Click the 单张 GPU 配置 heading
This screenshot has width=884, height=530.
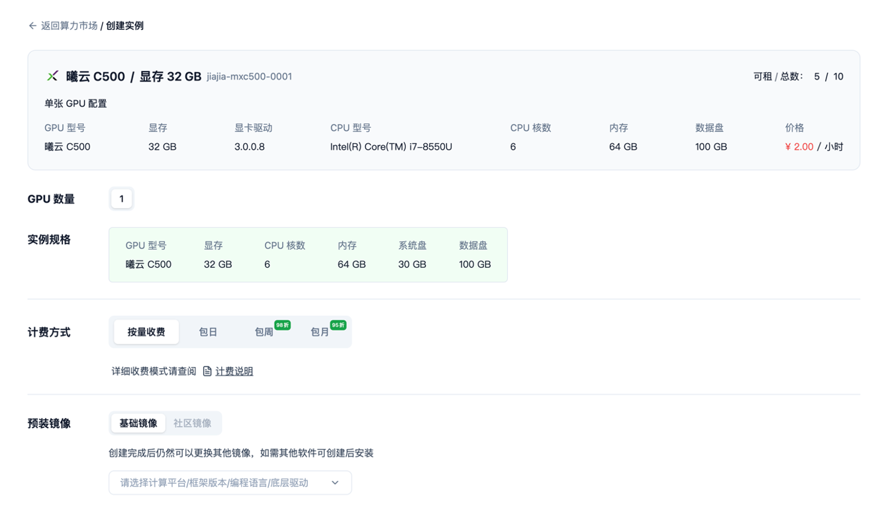click(75, 103)
